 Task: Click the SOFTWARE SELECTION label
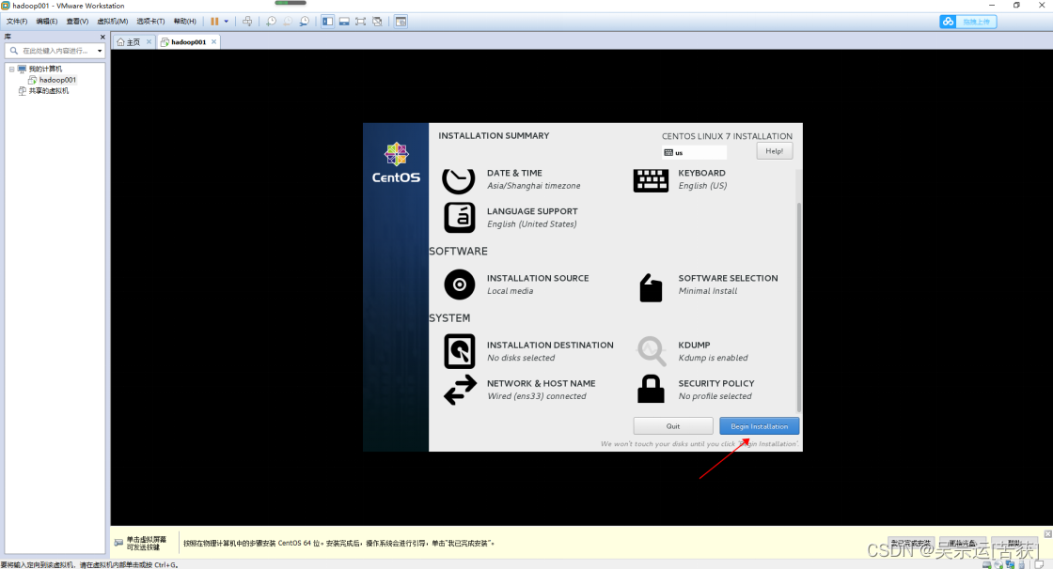point(728,278)
